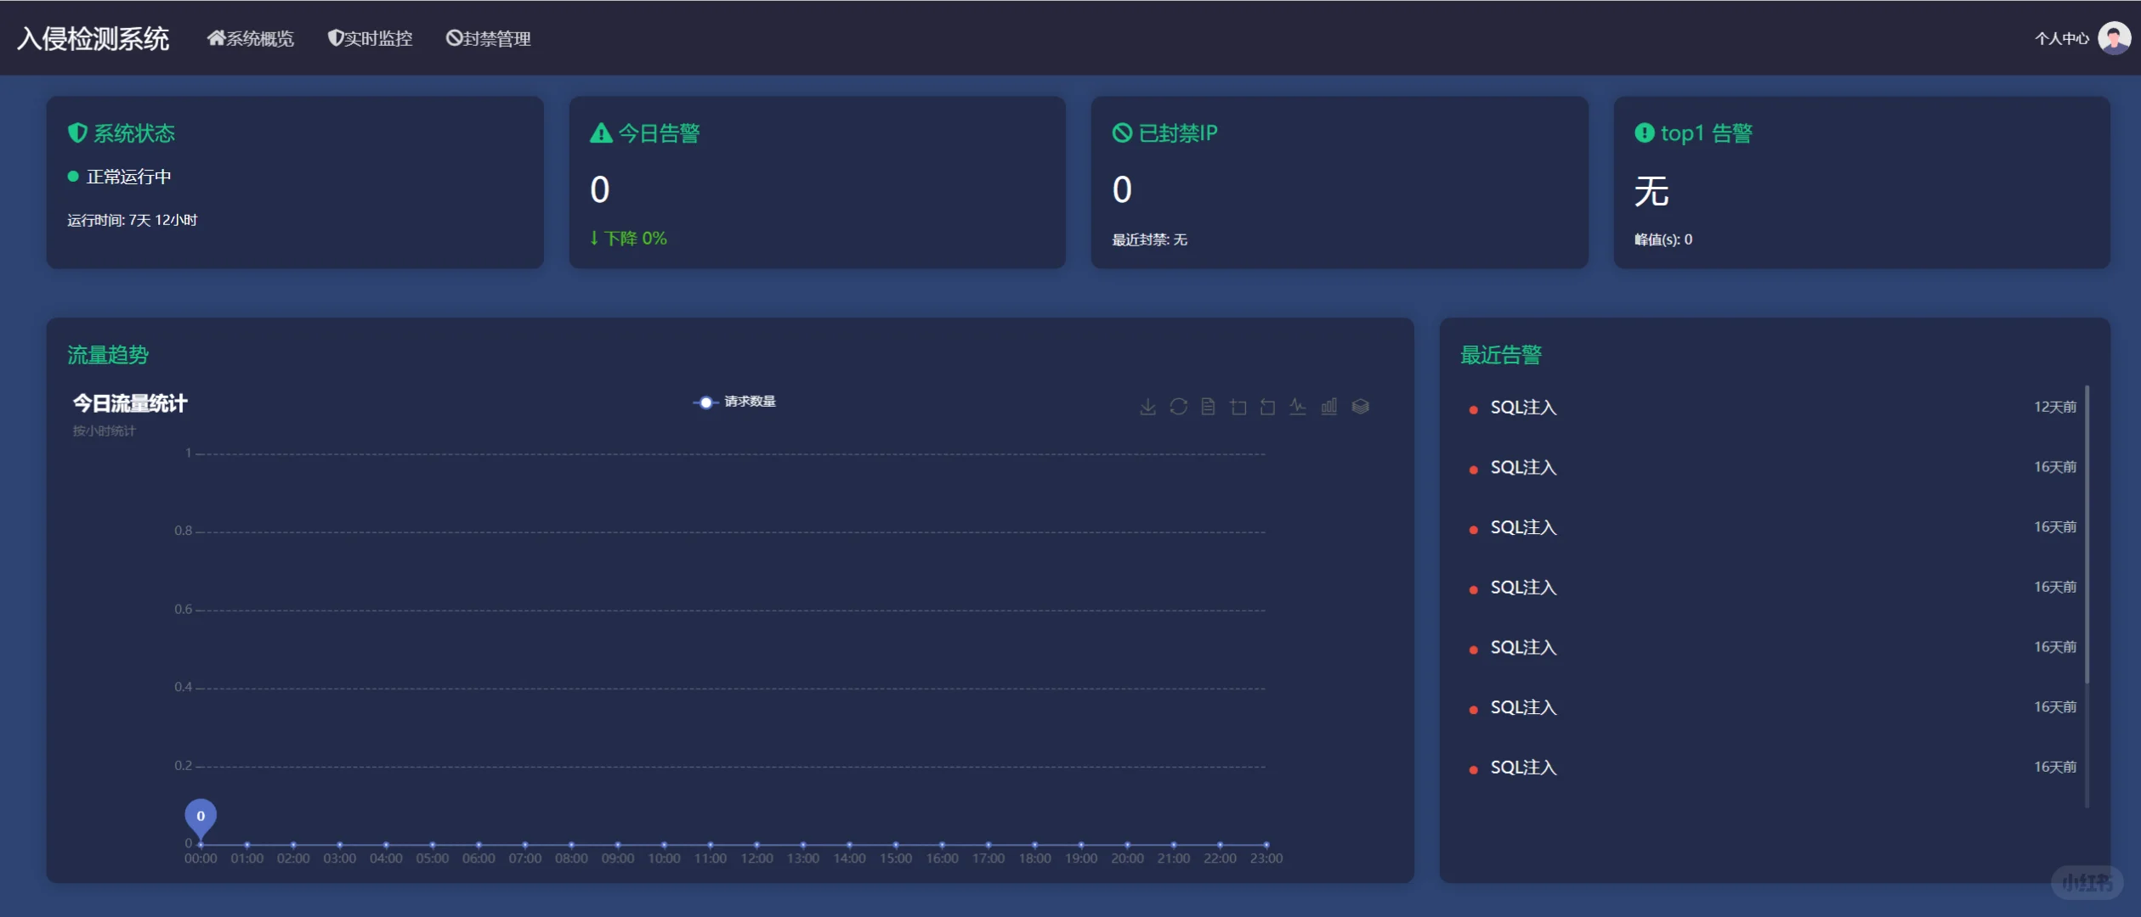Viewport: 2141px width, 917px height.
Task: Toggle the red dot on first SQL注入 alert
Action: point(1473,408)
